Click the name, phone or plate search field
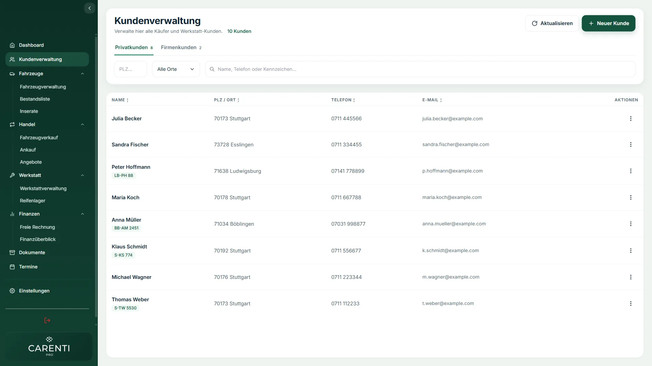The height and width of the screenshot is (366, 652). (x=420, y=69)
